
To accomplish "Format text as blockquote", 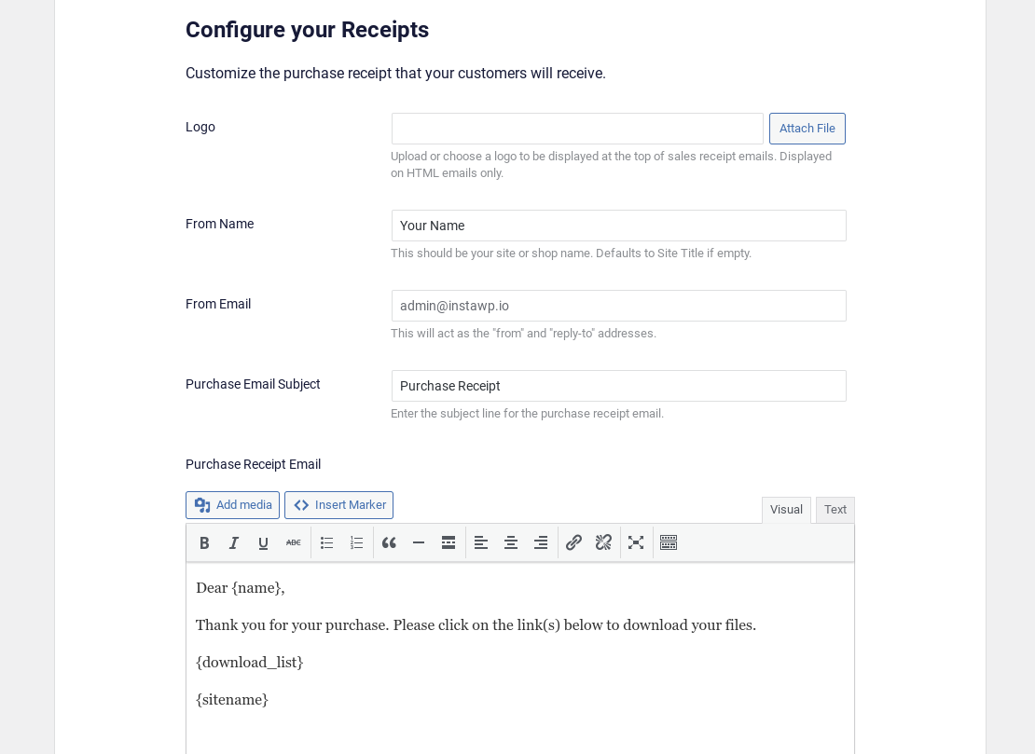I will [389, 542].
